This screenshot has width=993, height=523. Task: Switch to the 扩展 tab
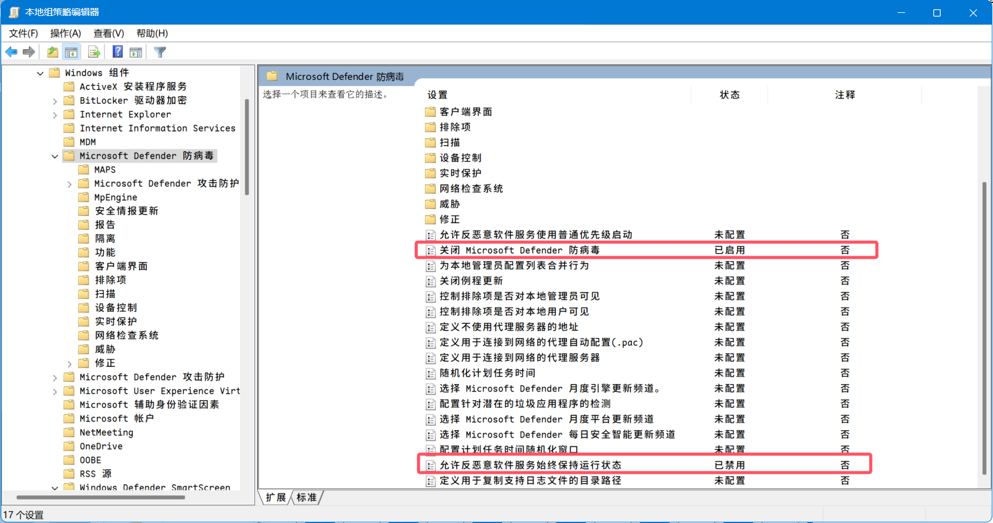tap(276, 497)
